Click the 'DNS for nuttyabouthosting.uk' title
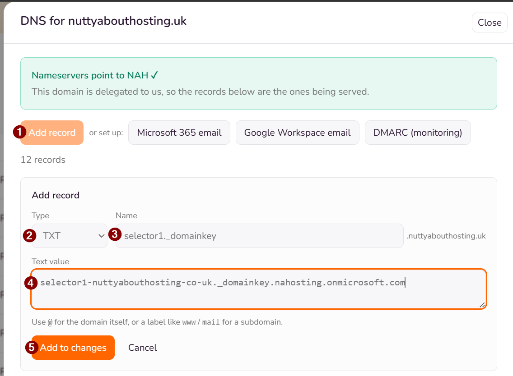Image resolution: width=513 pixels, height=376 pixels. point(103,21)
